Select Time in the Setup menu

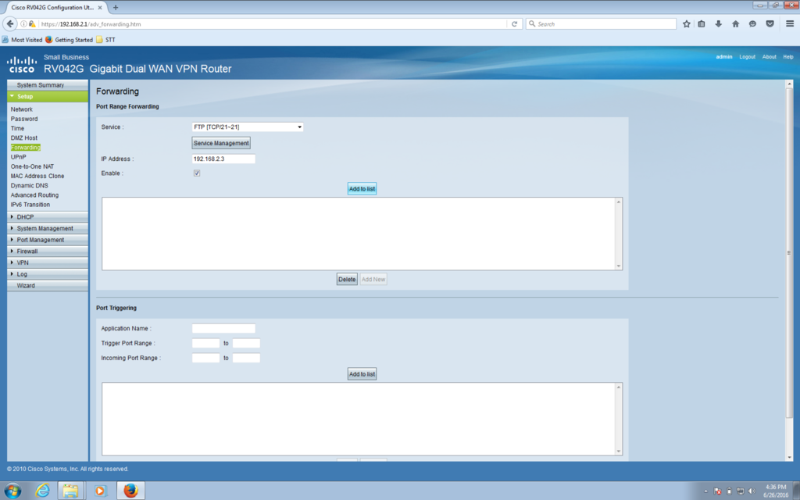pos(17,129)
